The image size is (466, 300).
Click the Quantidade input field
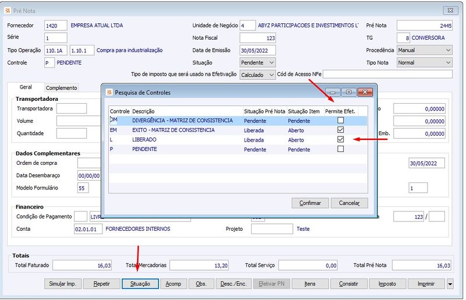coord(72,133)
